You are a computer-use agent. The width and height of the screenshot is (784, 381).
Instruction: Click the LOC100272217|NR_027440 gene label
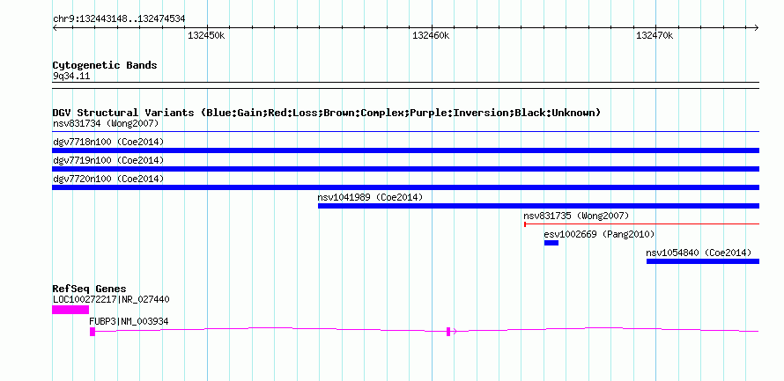tap(111, 299)
